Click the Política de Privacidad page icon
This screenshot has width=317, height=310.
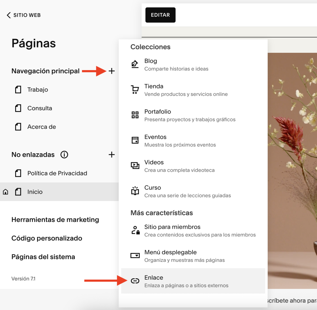[18, 173]
